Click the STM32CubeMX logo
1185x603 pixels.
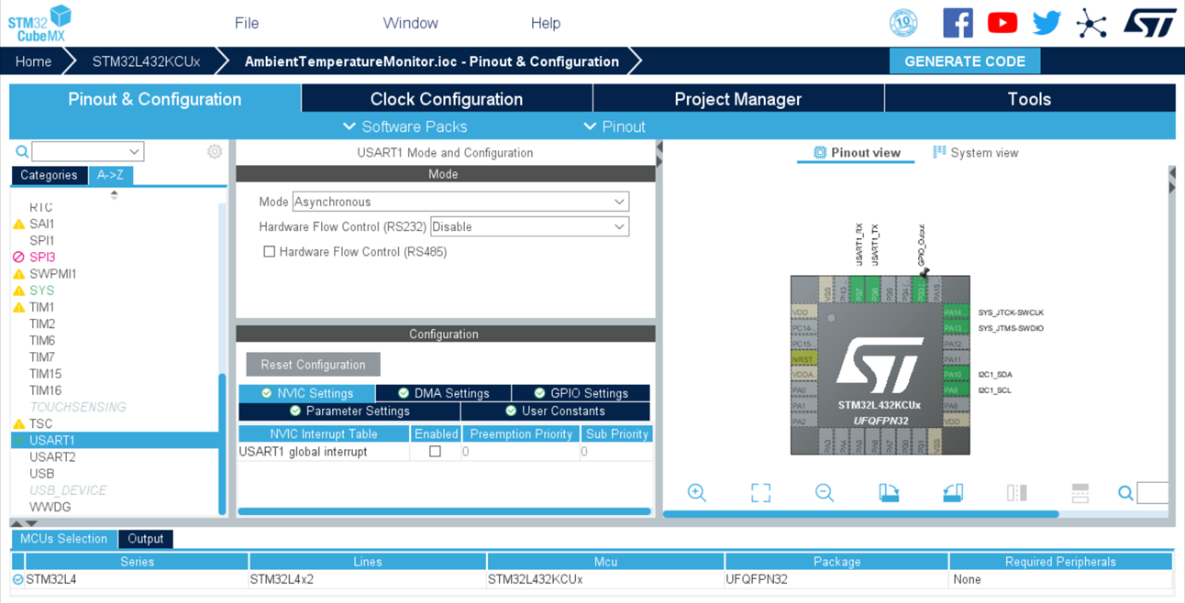tap(39, 23)
